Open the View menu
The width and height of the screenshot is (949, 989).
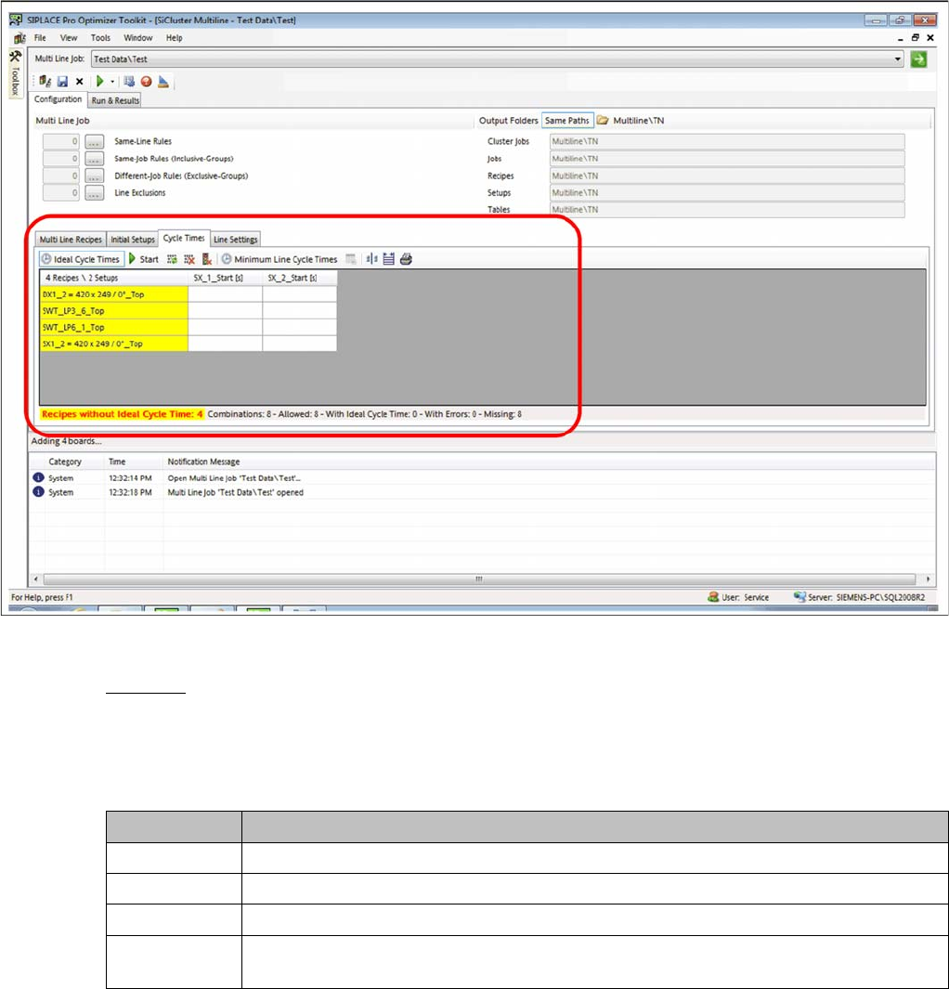tap(69, 38)
